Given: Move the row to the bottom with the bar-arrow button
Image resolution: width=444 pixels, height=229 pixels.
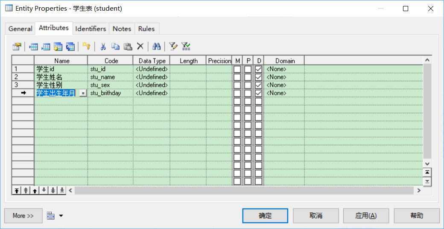Looking at the screenshot, I should coord(62,191).
